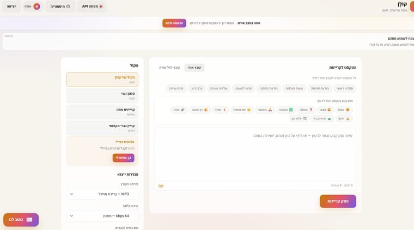Viewport: 414px width, 230px height.
Task: Open the guest avatar circle in the top bar
Action: coord(36,7)
